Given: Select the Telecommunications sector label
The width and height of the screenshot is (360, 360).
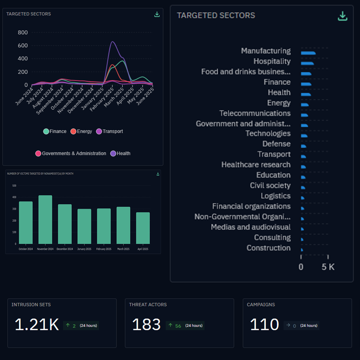Looking at the screenshot, I should (255, 113).
